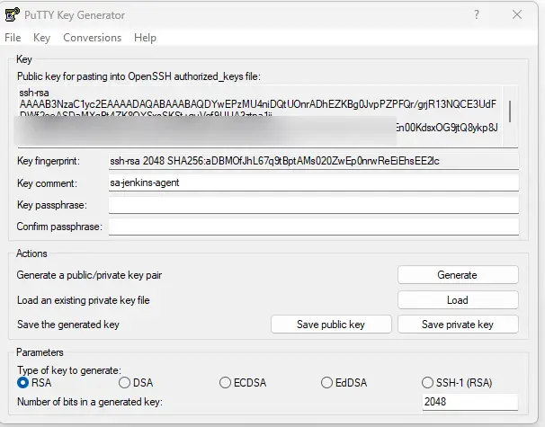The height and width of the screenshot is (427, 545).
Task: Click 'Save the generated key' text
Action: 68,325
